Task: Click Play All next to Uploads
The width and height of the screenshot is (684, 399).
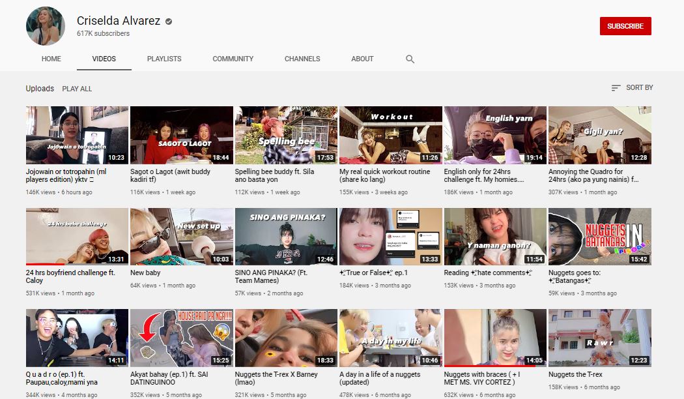Action: pos(77,89)
